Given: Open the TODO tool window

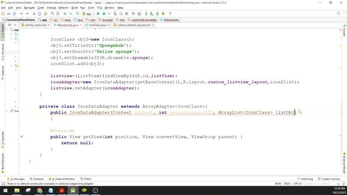Looking at the screenshot, I should (86, 179).
